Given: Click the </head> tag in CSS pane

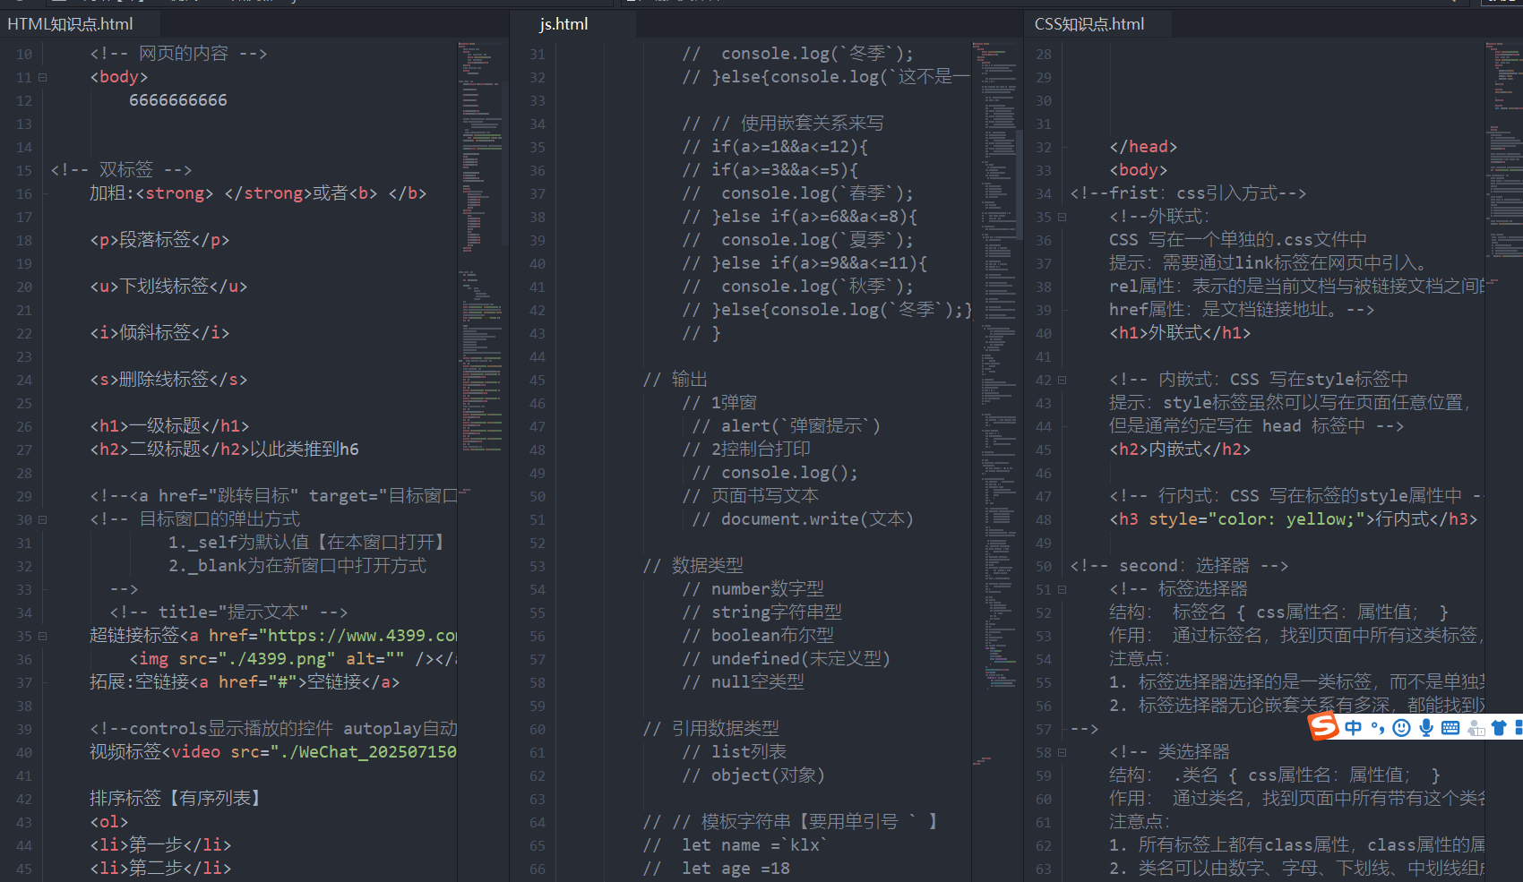Looking at the screenshot, I should click(1143, 147).
